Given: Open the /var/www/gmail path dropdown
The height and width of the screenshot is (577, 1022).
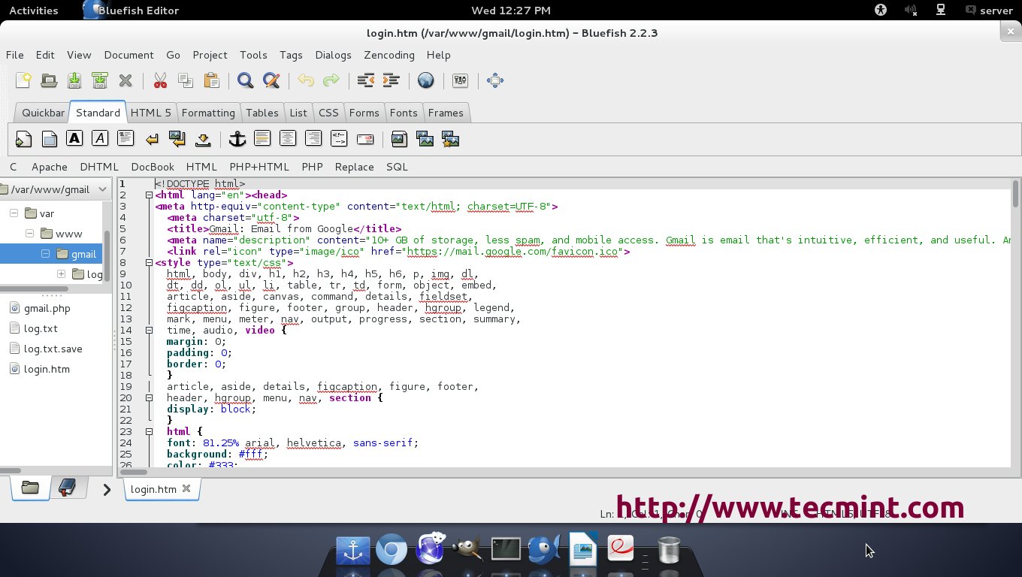Looking at the screenshot, I should point(102,189).
